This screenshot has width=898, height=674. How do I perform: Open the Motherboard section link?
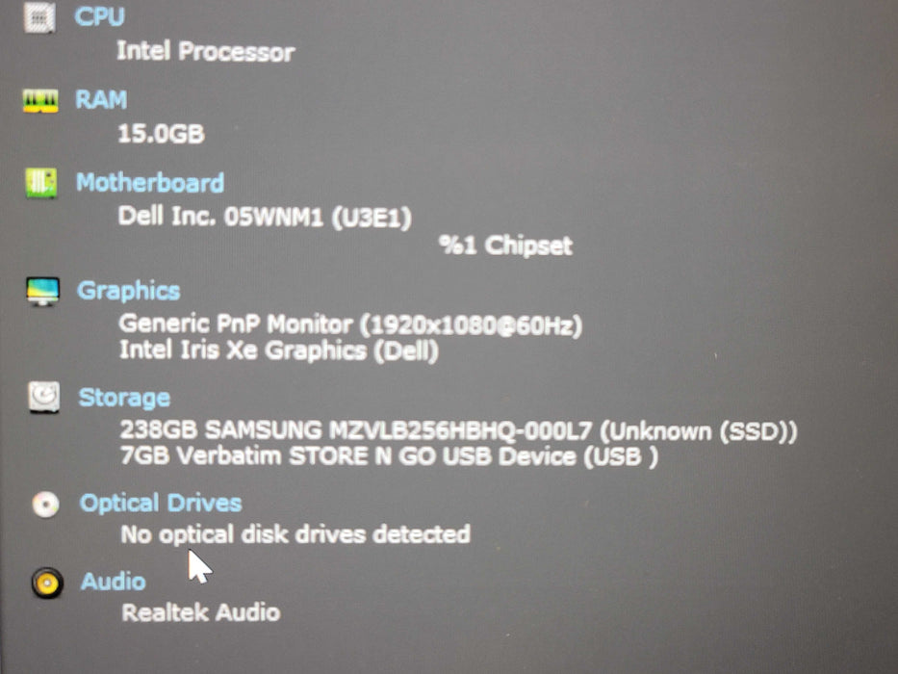pyautogui.click(x=150, y=183)
